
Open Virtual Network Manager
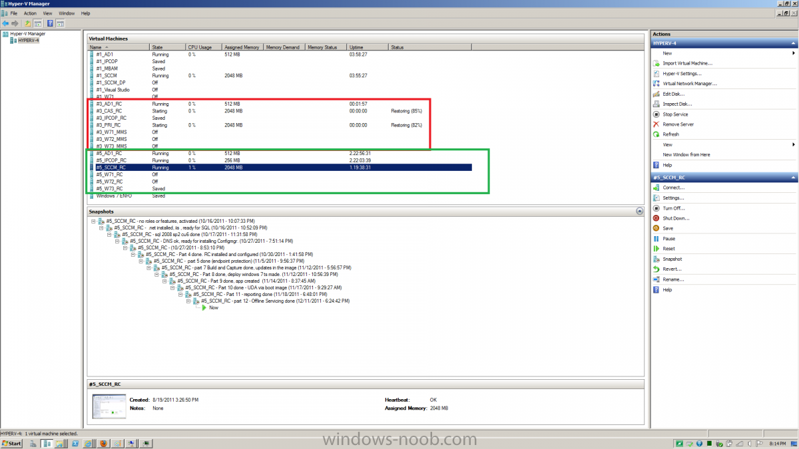[x=690, y=84]
